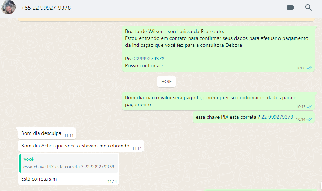Click read receipt ticks on 10:14 message
Image resolution: width=322 pixels, height=191 pixels.
[x=309, y=119]
